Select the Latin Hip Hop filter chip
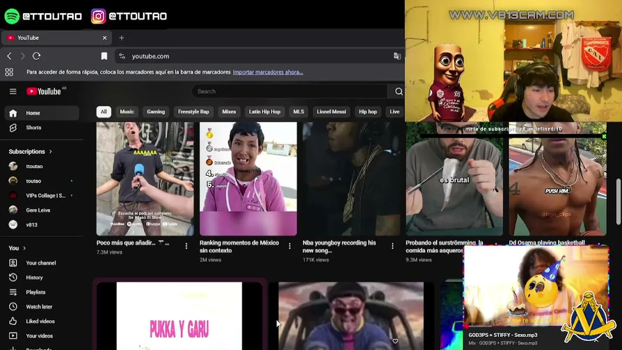Screen dimensions: 622x350 [x=265, y=112]
